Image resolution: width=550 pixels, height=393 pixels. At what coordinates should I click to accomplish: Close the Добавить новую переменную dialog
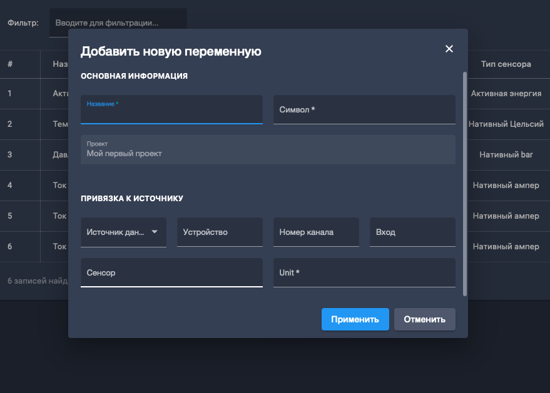tap(449, 49)
